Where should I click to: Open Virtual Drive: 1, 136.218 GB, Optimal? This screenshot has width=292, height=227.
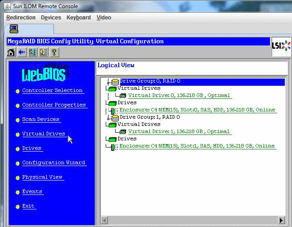179,131
